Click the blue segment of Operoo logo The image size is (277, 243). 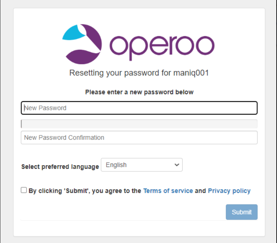pos(71,34)
